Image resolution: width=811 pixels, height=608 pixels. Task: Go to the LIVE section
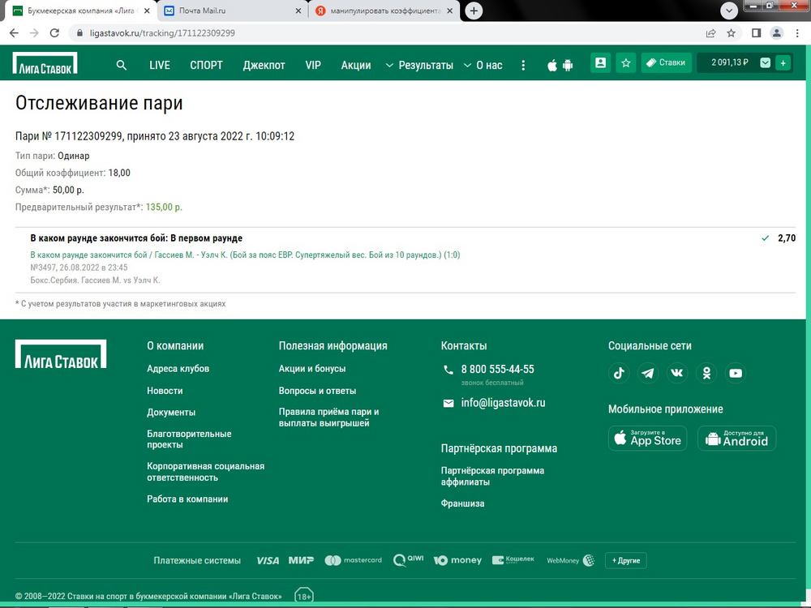159,65
